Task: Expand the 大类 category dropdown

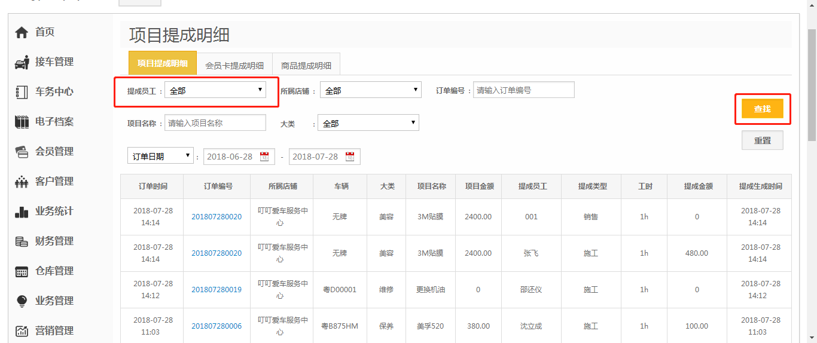Action: pyautogui.click(x=368, y=123)
